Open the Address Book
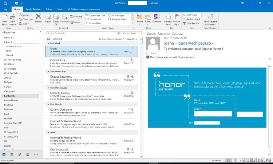The width and height of the screenshot is (273, 164). click(191, 19)
